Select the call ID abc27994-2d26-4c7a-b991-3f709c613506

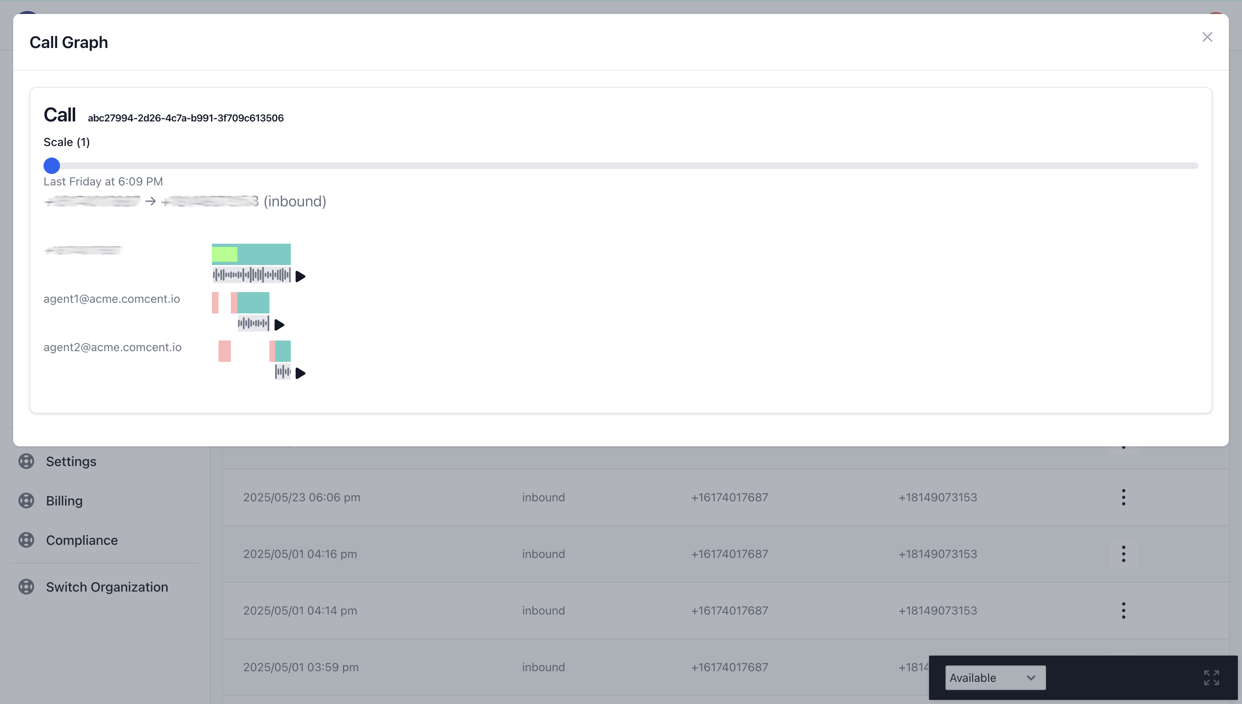coord(186,118)
